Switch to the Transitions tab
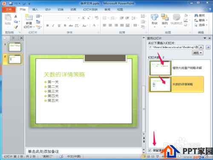The image size is (213, 160). click(60, 9)
